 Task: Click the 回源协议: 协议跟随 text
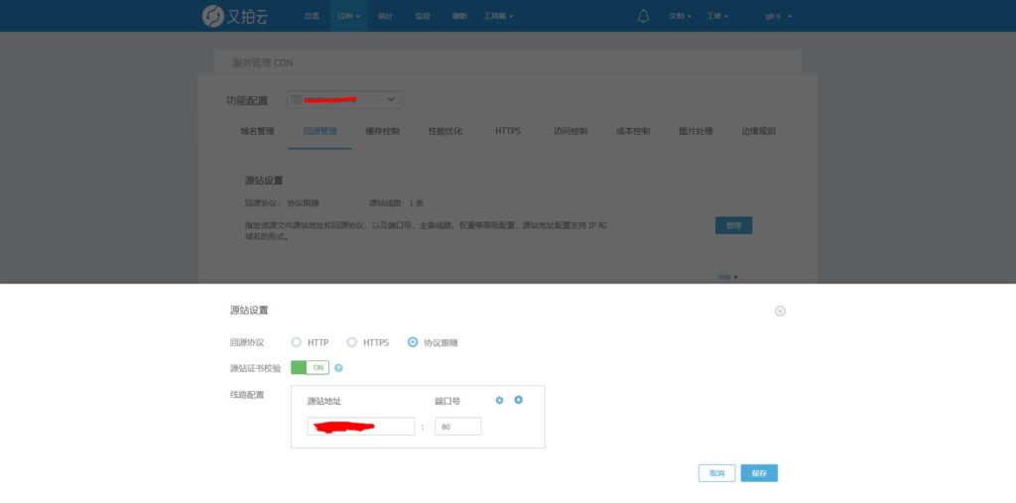click(x=282, y=202)
